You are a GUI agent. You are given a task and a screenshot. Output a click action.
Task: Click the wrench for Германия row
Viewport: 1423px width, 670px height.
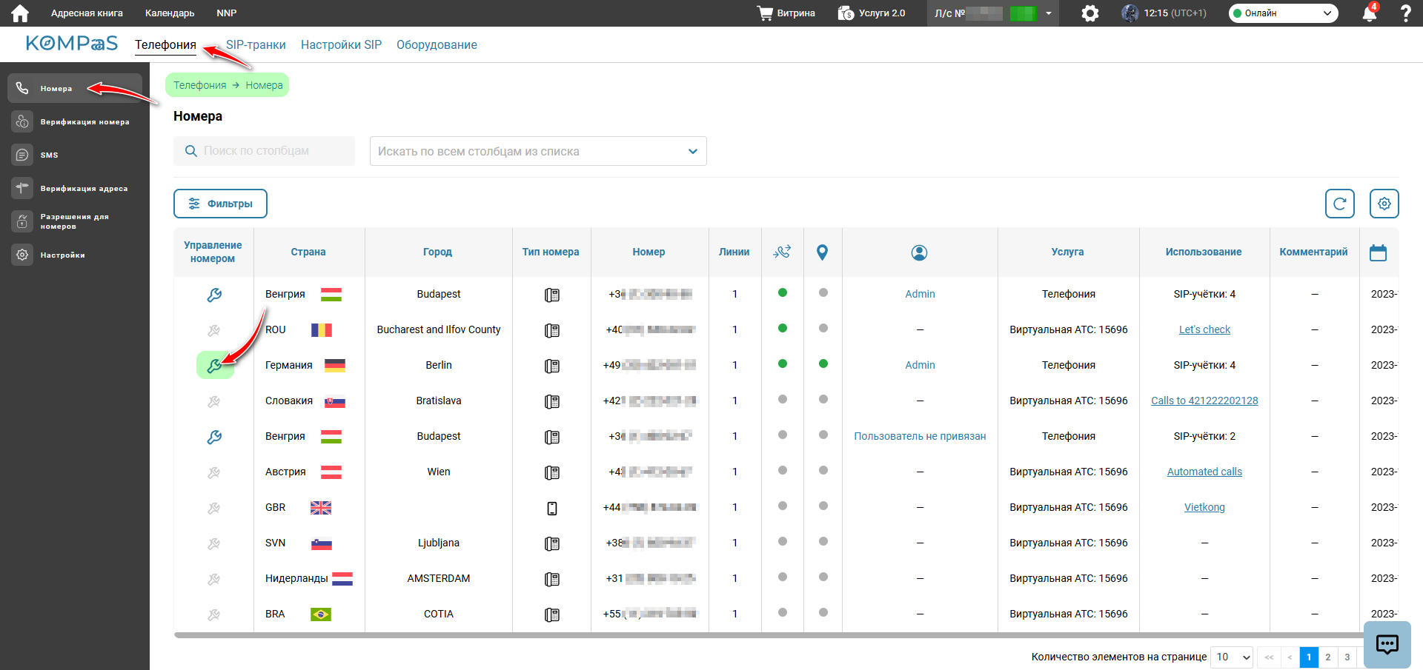tap(214, 366)
